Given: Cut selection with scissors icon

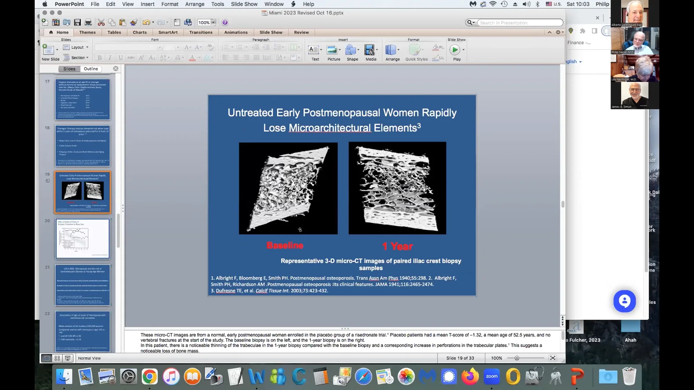Looking at the screenshot, I should 101,22.
